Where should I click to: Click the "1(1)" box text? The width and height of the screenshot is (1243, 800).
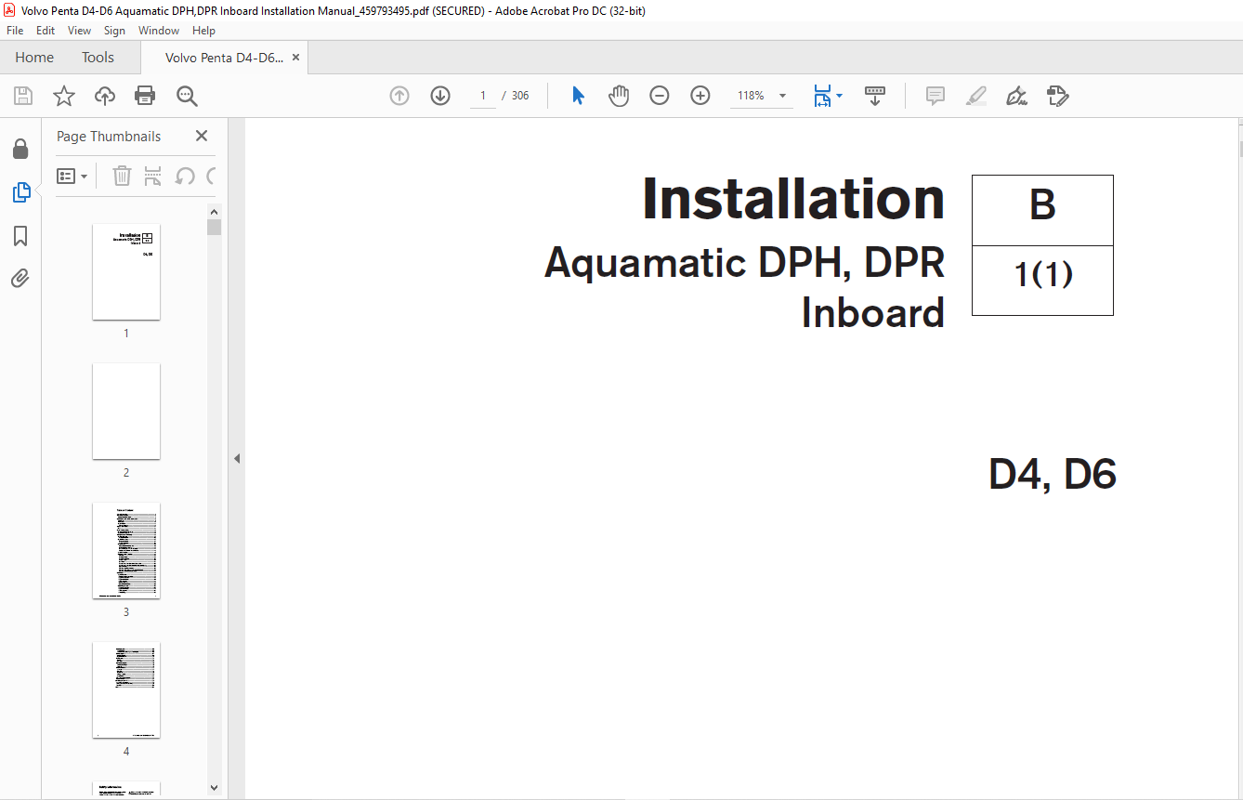click(1043, 275)
